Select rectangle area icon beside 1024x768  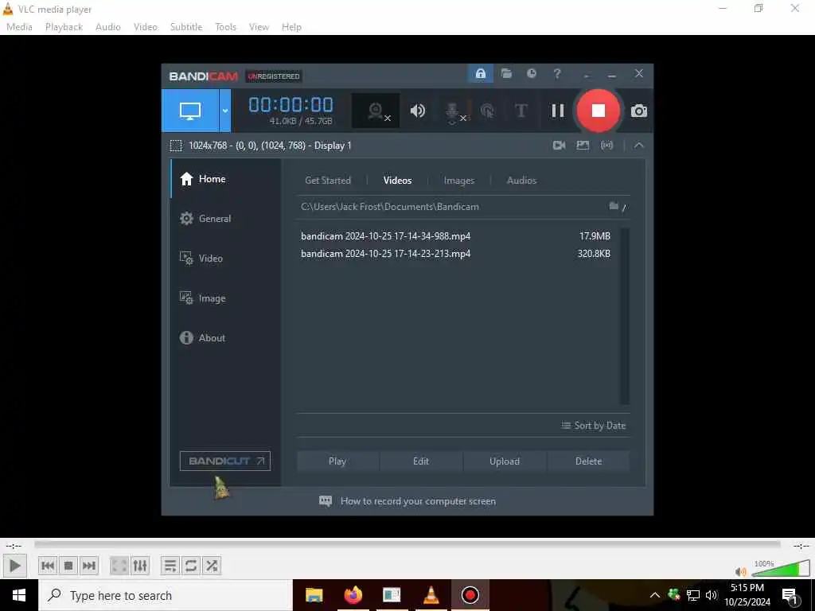tap(176, 146)
